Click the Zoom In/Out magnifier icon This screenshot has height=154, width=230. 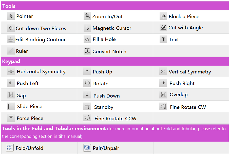click(87, 16)
